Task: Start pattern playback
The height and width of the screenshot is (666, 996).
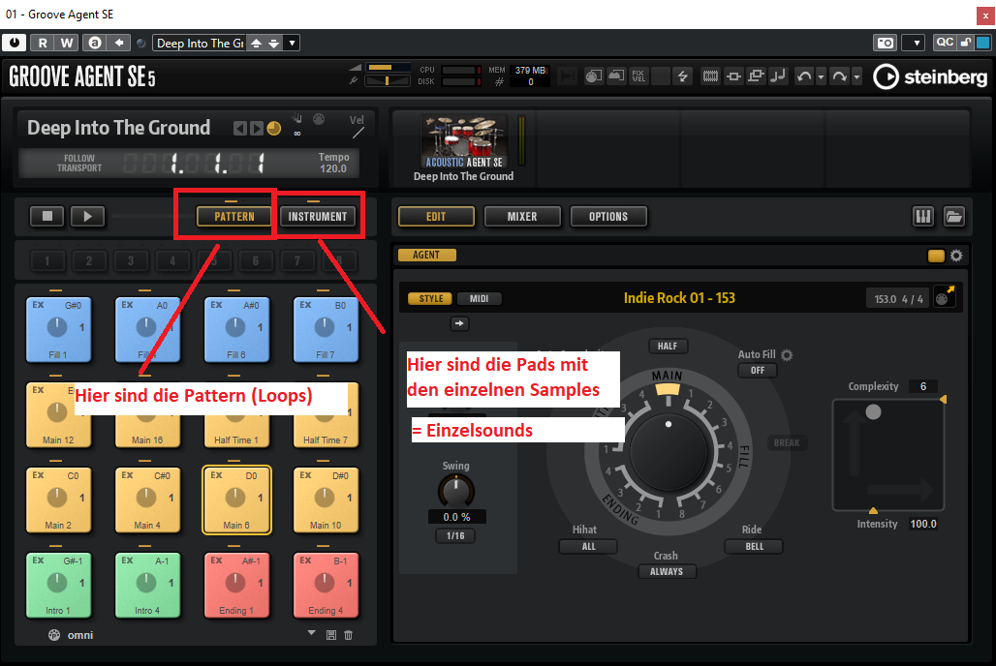Action: click(x=87, y=216)
